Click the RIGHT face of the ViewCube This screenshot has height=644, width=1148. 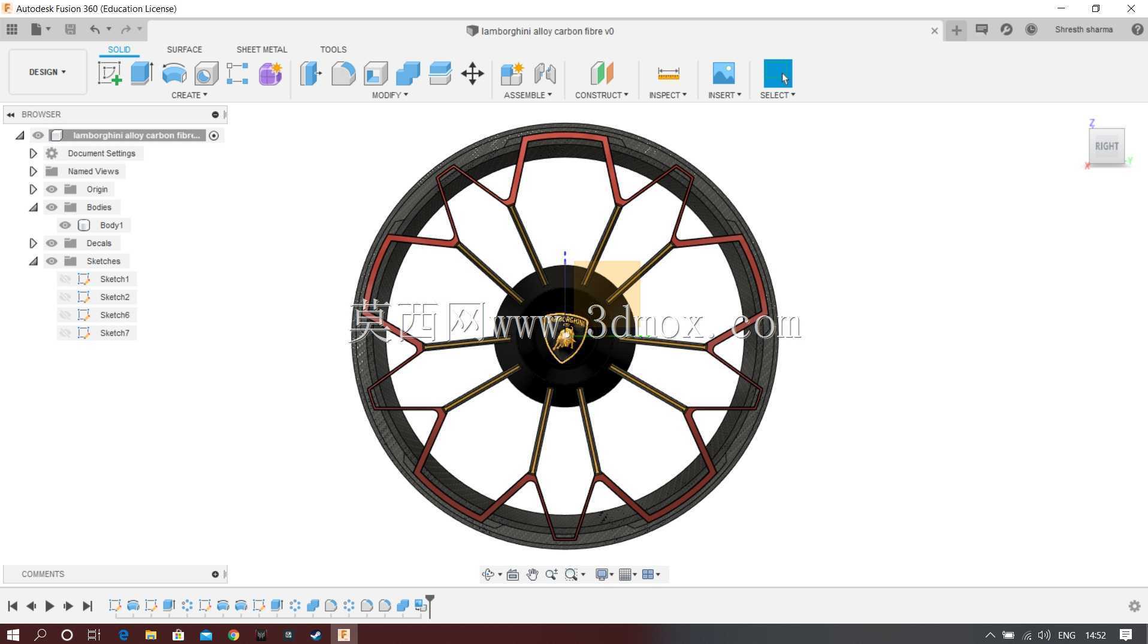(1107, 146)
